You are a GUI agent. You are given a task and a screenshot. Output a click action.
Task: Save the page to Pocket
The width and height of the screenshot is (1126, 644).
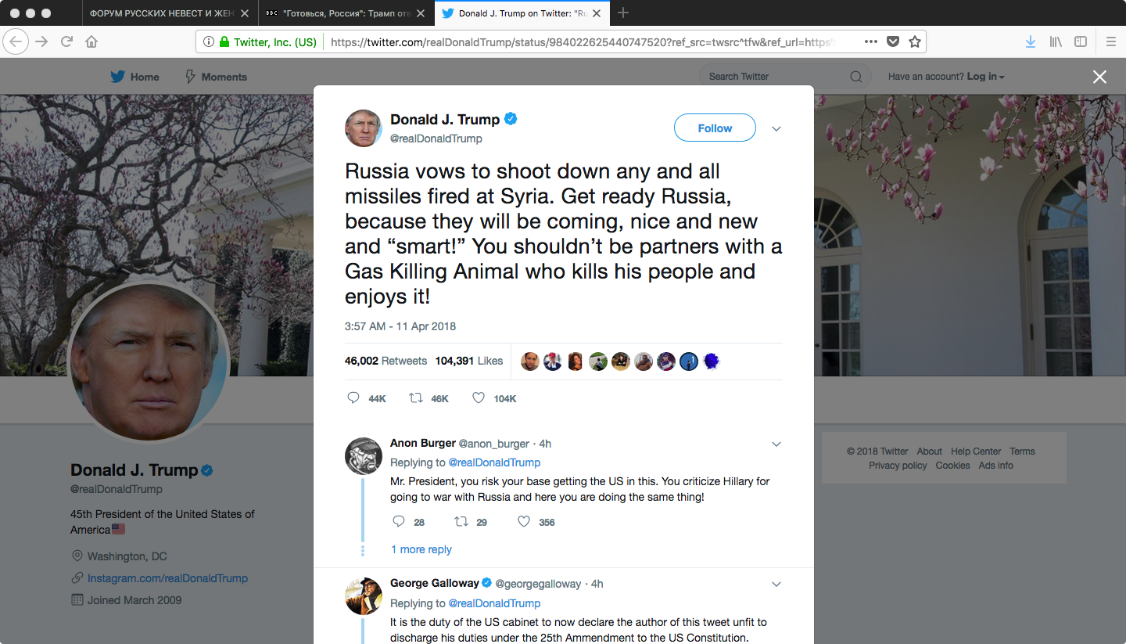893,41
